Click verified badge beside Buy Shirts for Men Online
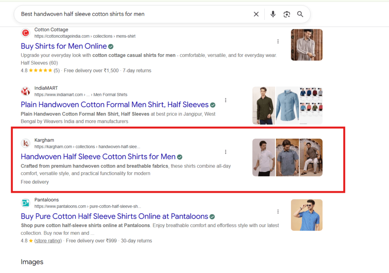Viewport: 389px width, 273px height. pos(111,47)
